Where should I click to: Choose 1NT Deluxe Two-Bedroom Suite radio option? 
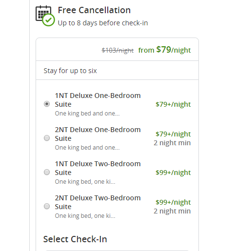click(47, 172)
